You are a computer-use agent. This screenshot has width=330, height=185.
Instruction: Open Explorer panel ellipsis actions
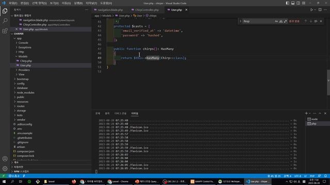pyautogui.click(x=87, y=10)
